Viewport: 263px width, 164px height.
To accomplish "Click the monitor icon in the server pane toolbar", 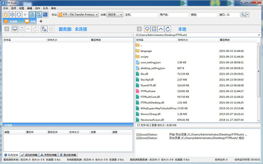I will pyautogui.click(x=15, y=29).
